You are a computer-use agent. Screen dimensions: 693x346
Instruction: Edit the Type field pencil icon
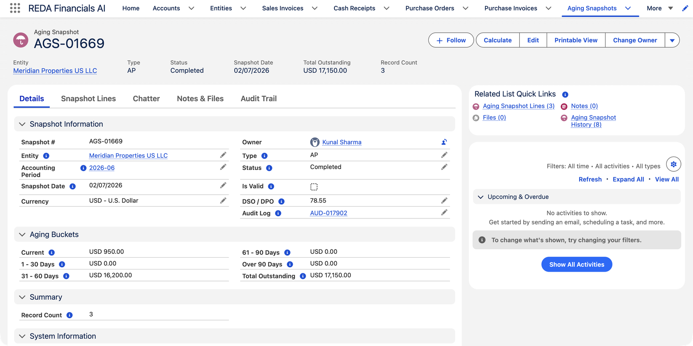tap(444, 155)
